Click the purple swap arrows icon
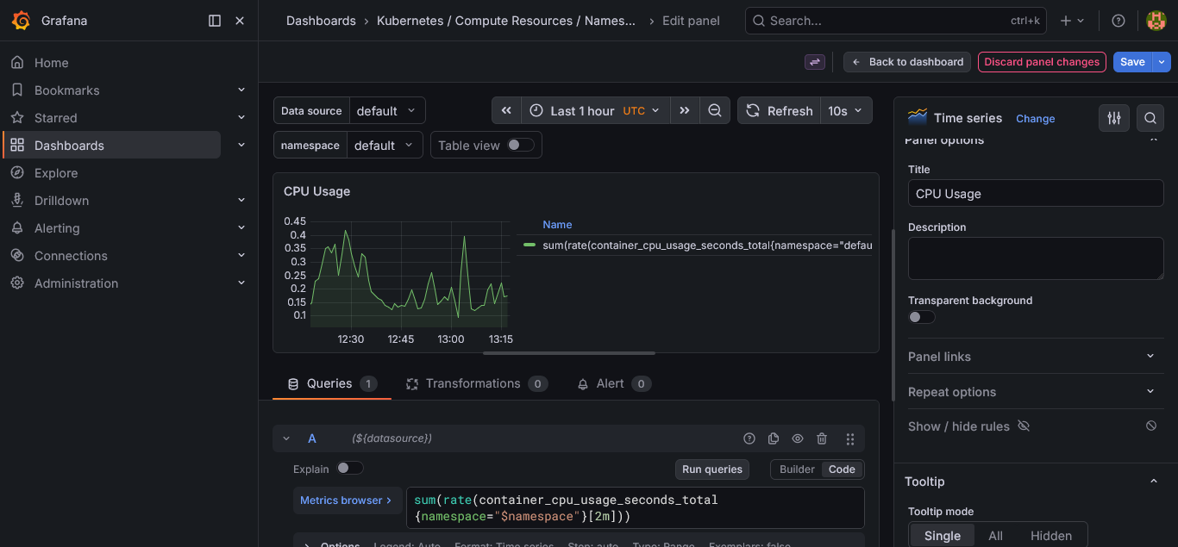1178x547 pixels. click(x=815, y=62)
